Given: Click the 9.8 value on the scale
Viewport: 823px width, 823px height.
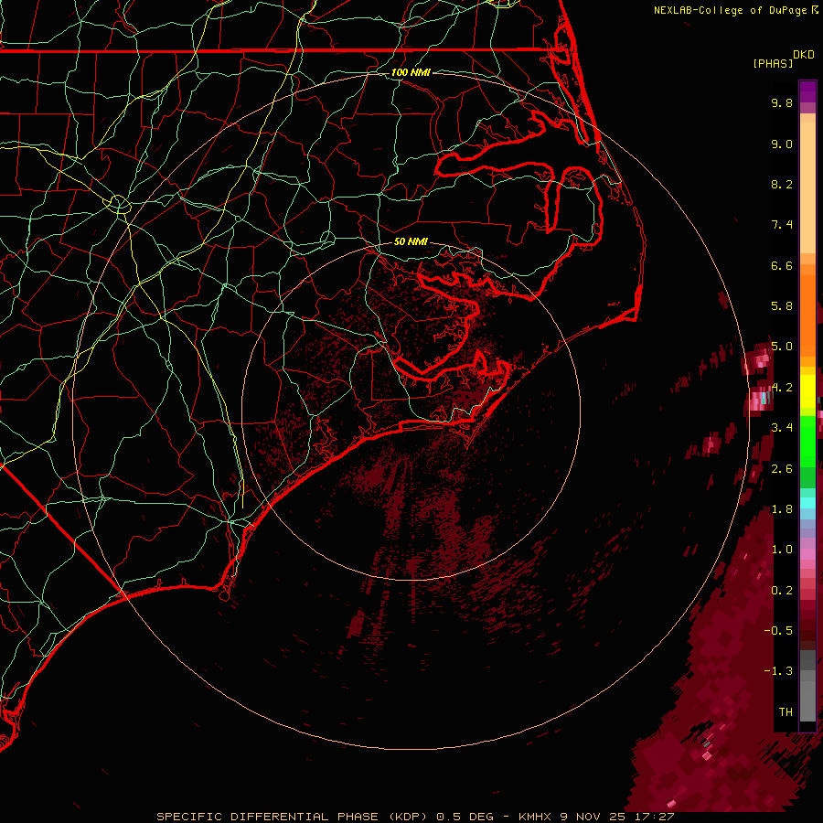Looking at the screenshot, I should 782,102.
